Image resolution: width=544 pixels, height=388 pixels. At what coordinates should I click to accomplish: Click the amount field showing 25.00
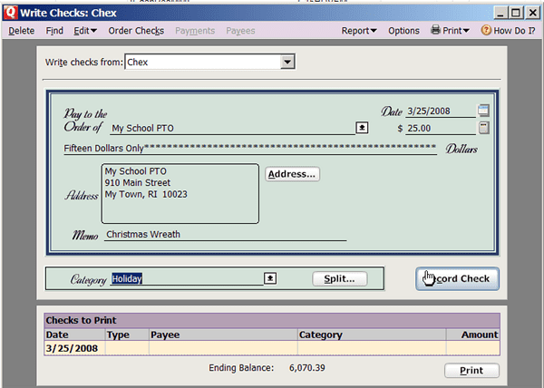441,129
